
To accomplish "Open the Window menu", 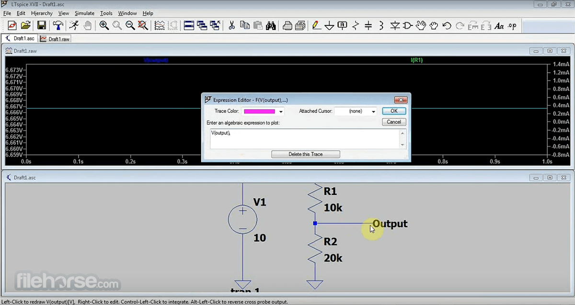I will click(127, 13).
